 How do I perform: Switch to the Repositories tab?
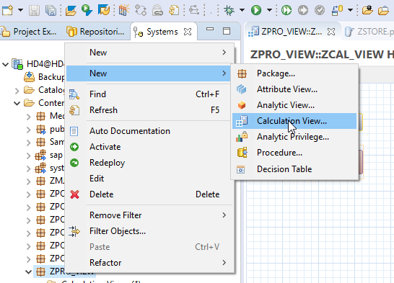click(x=95, y=32)
